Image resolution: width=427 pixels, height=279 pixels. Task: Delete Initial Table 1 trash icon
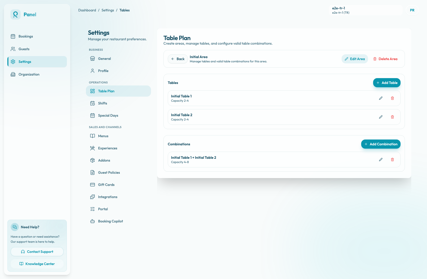pyautogui.click(x=392, y=98)
